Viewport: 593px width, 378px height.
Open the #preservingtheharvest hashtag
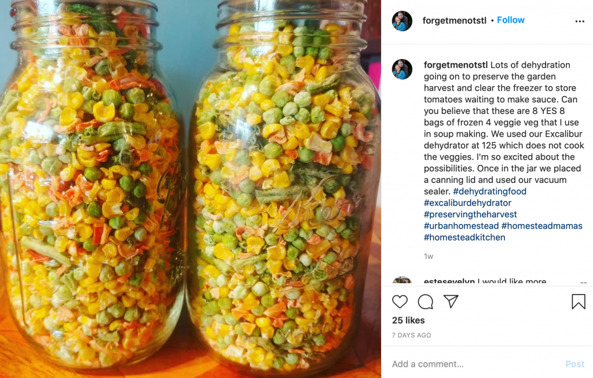470,214
